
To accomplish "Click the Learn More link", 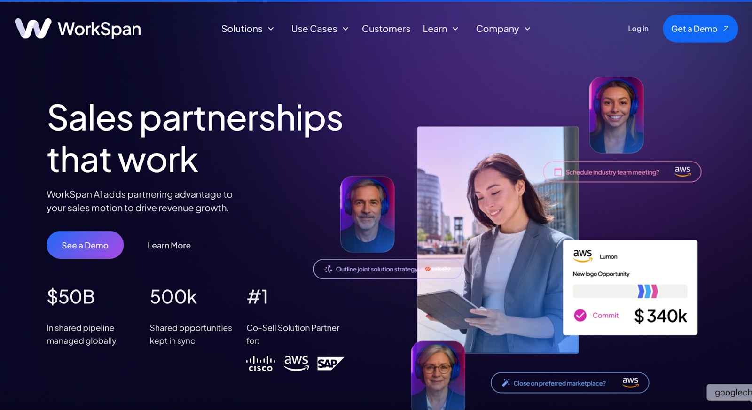I will (x=169, y=245).
